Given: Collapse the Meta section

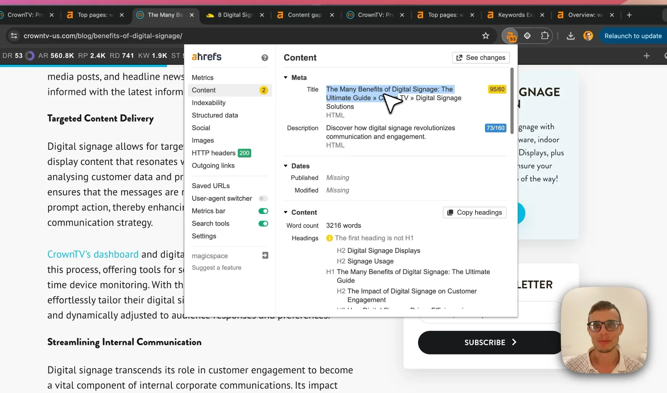Looking at the screenshot, I should [x=286, y=78].
